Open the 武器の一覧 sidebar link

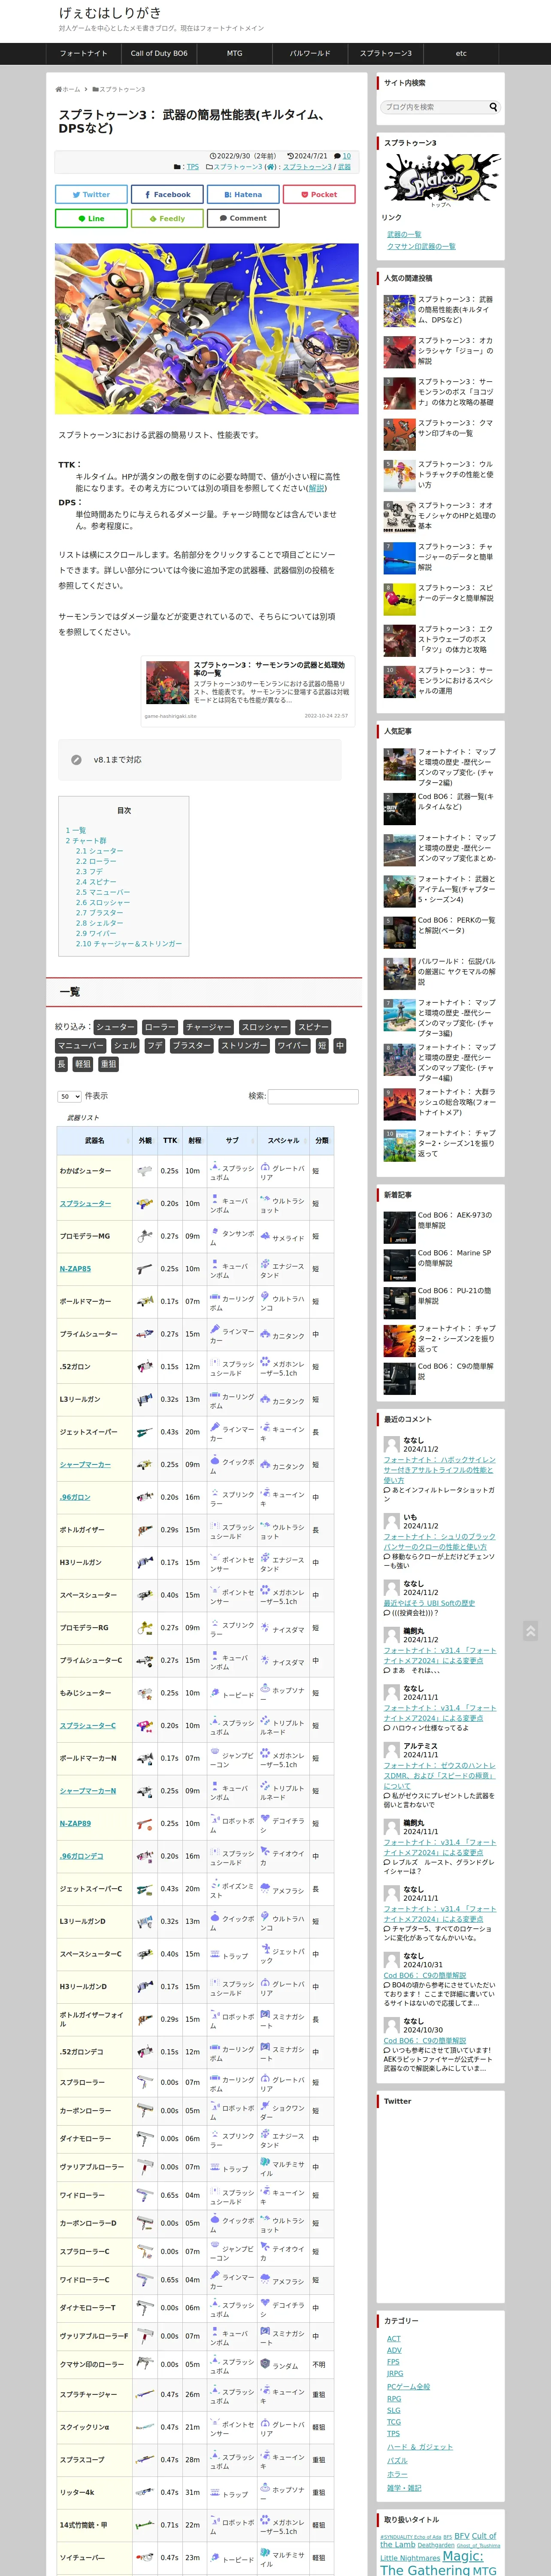404,234
